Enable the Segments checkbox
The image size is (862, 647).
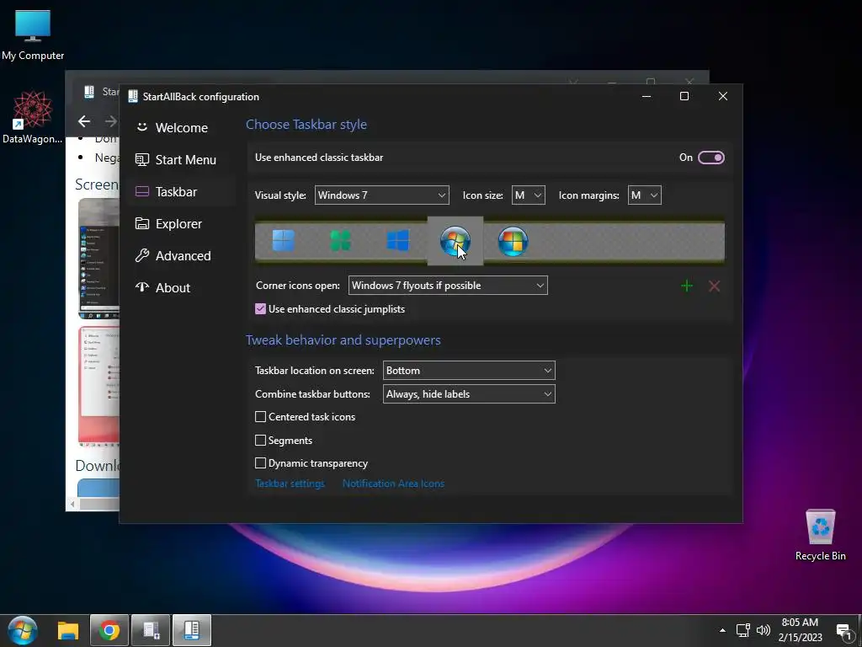point(261,440)
